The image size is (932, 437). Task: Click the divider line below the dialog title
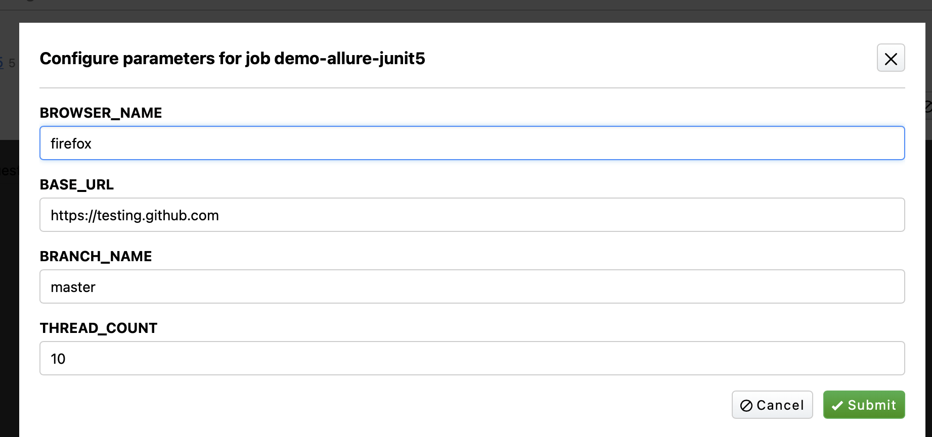coord(472,88)
